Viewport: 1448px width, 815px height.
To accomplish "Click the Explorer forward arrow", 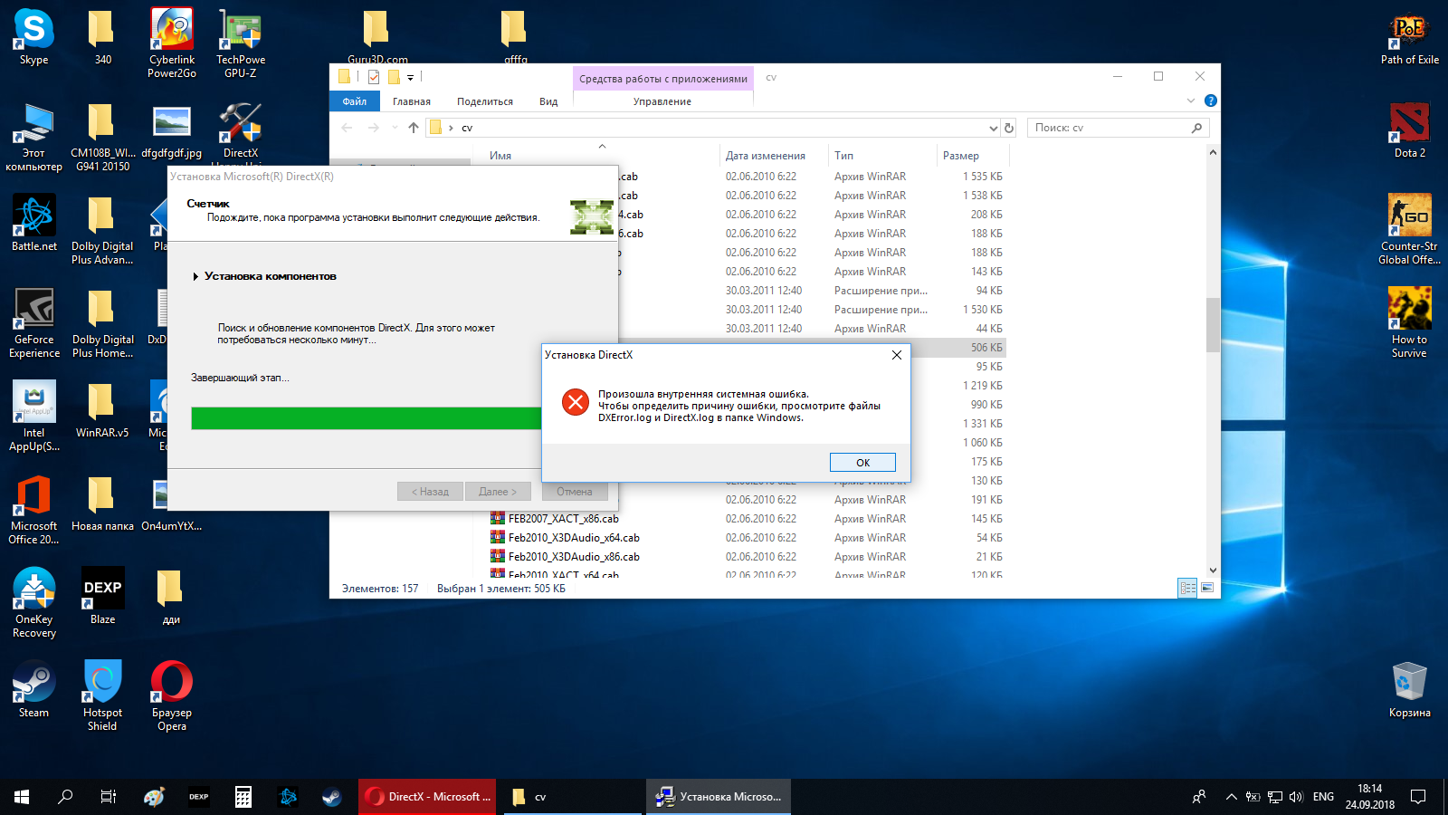I will 373,128.
